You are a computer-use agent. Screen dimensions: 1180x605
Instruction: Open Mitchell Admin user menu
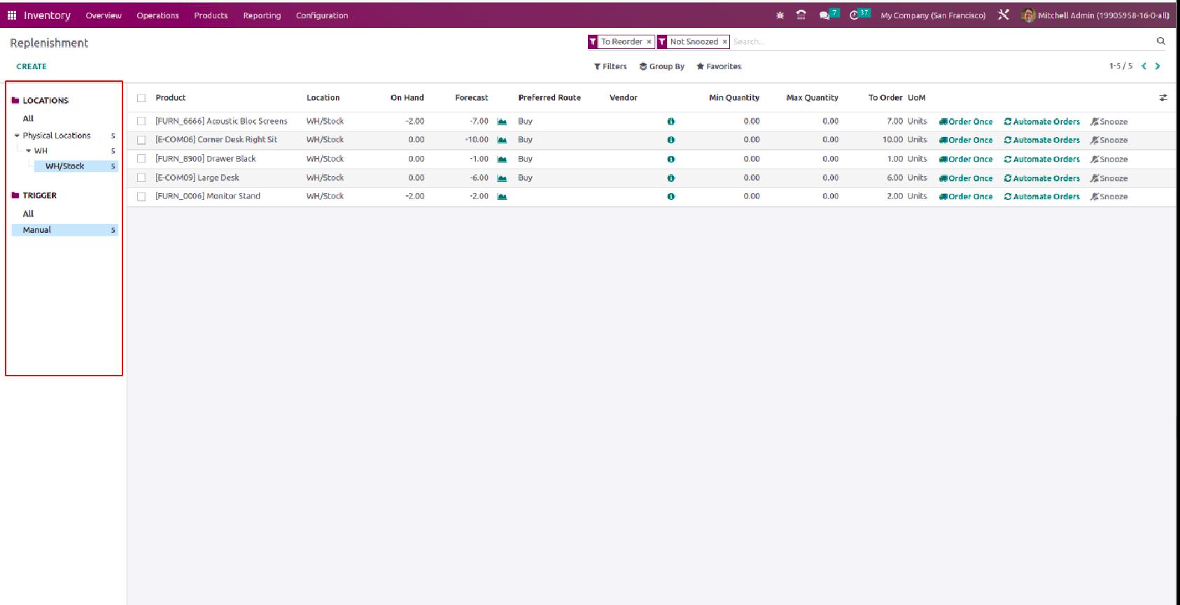tap(1095, 15)
